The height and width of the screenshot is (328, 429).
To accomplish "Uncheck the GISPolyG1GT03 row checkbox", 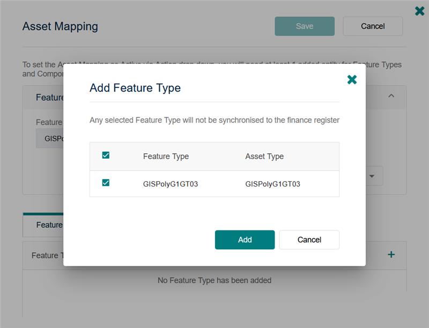I will 106,183.
